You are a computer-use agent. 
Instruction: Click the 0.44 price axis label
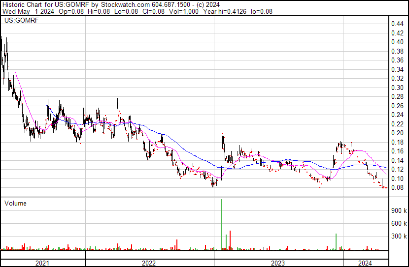click(397, 24)
